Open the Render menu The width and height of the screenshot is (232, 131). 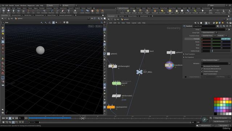coord(11,5)
